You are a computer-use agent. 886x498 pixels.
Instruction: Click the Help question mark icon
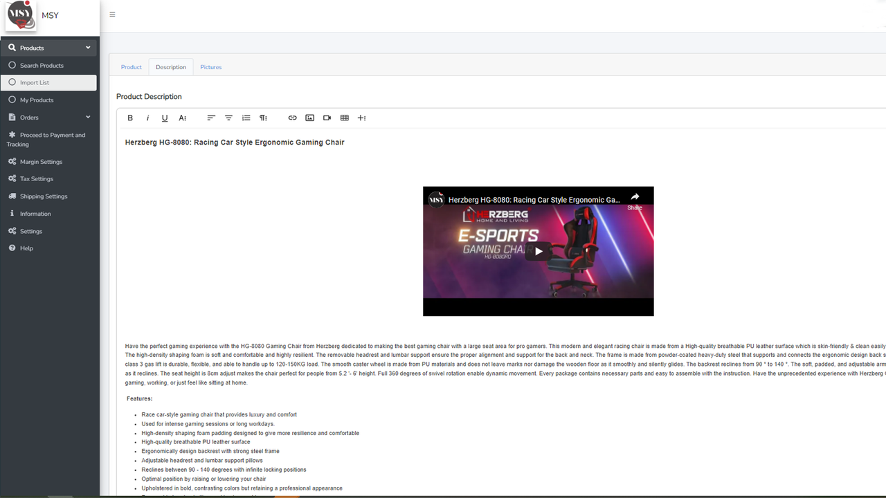[x=12, y=248]
